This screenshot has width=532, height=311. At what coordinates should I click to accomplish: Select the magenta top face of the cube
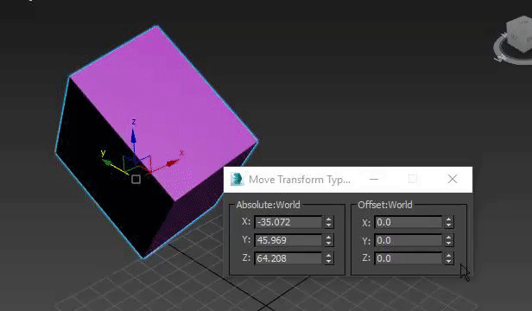pos(163,109)
